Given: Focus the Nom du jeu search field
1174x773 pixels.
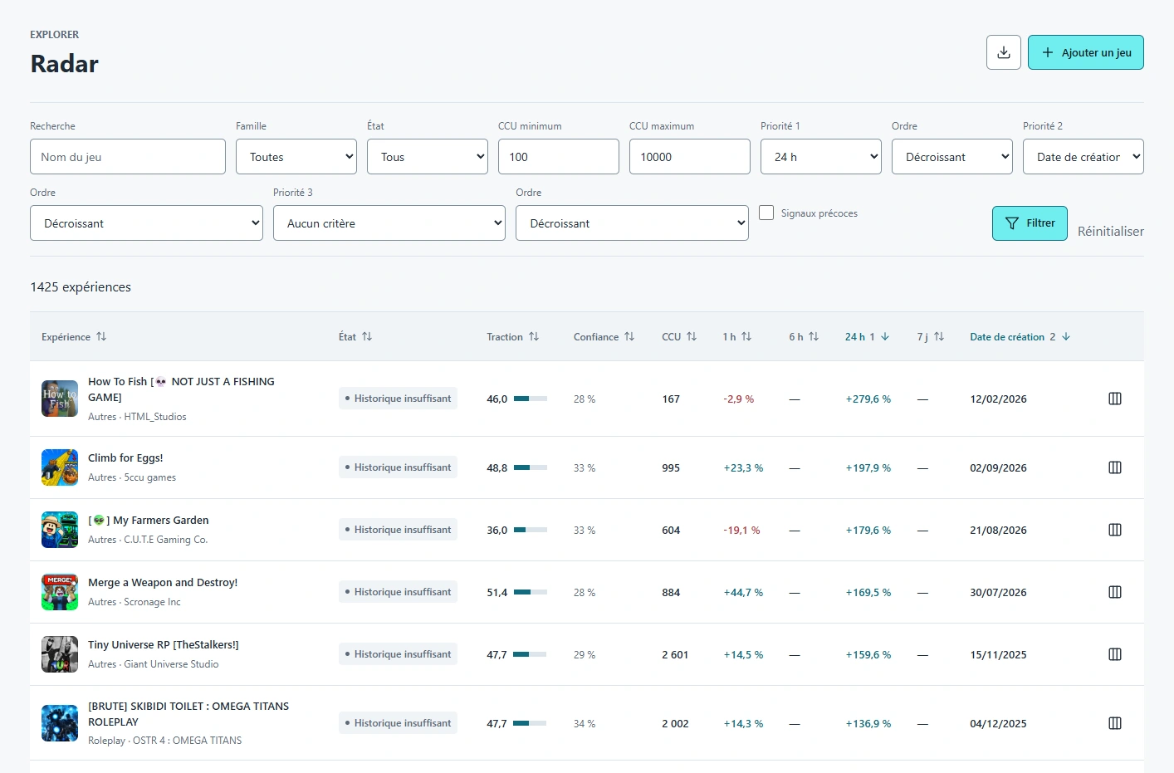Looking at the screenshot, I should tap(128, 156).
